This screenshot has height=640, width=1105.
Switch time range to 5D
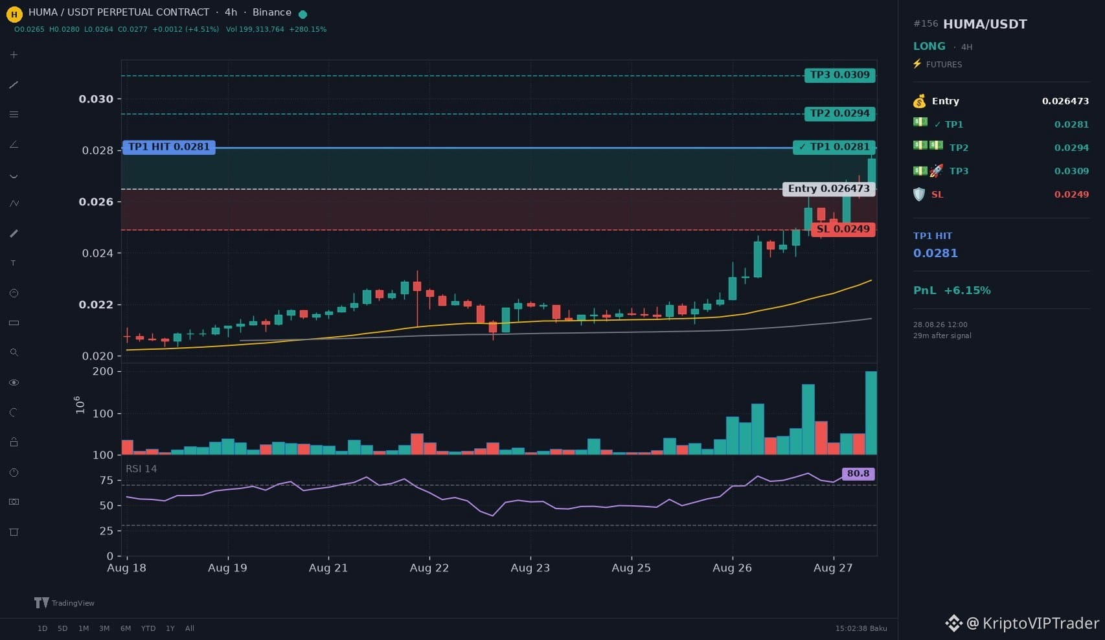coord(63,628)
